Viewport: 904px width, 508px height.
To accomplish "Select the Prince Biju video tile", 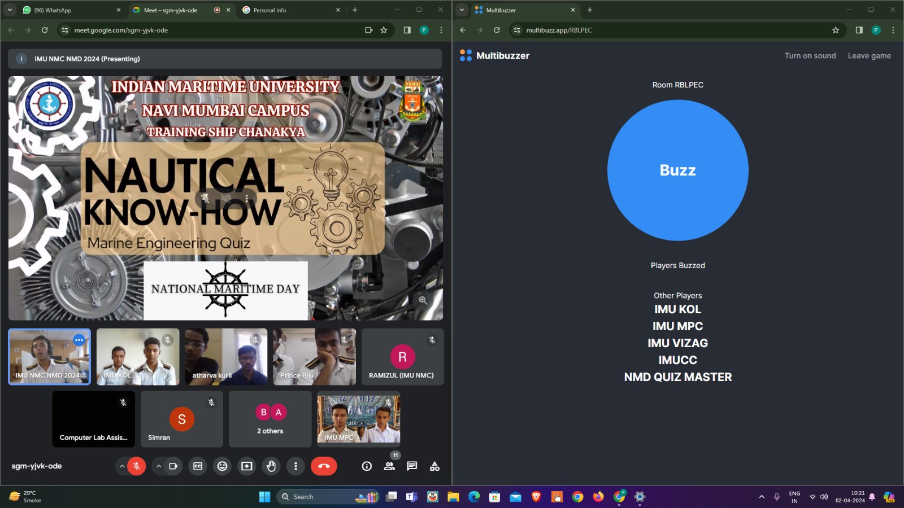I will click(x=314, y=357).
